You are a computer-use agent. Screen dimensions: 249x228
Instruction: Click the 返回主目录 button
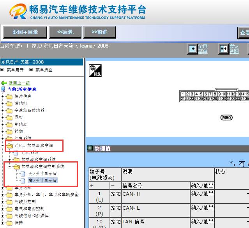pos(25,32)
